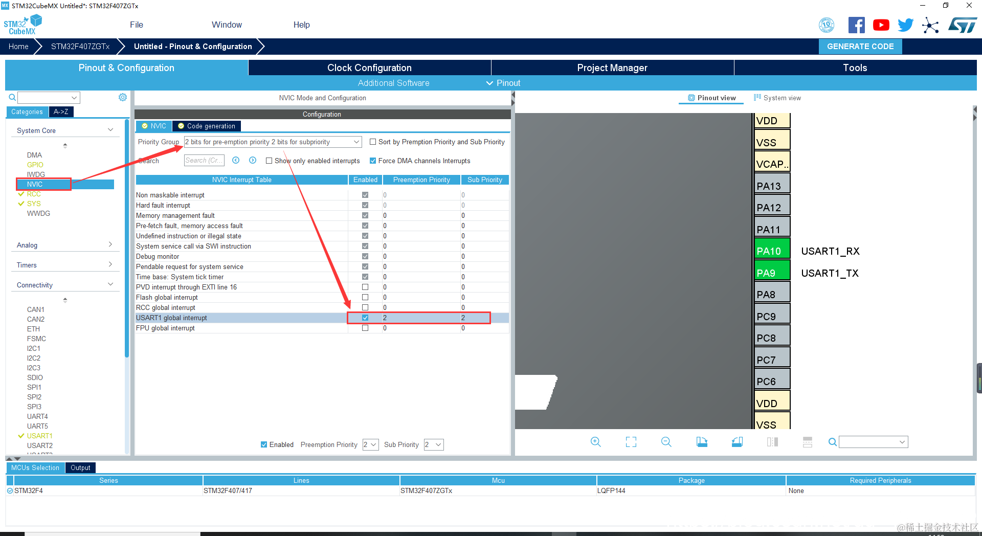The image size is (982, 536).
Task: Show the A->Z peripheral list
Action: coord(61,111)
